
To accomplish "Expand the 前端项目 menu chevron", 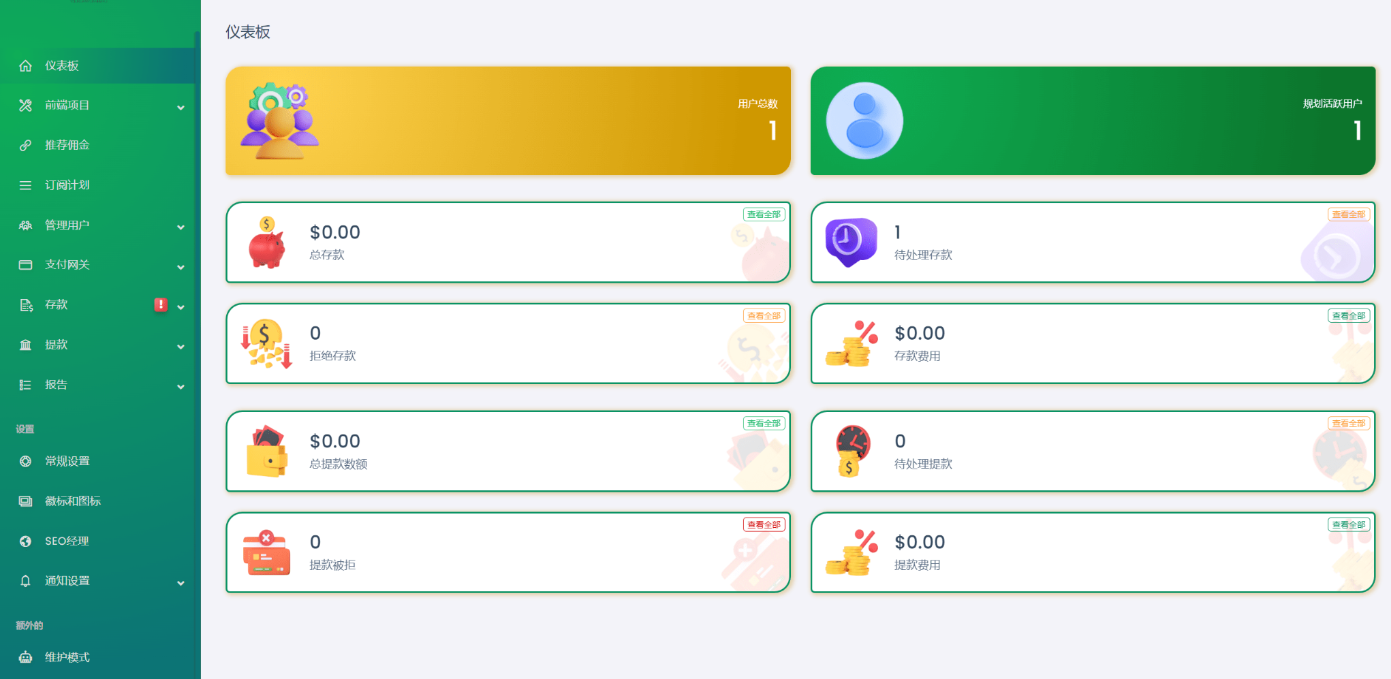I will [x=181, y=107].
